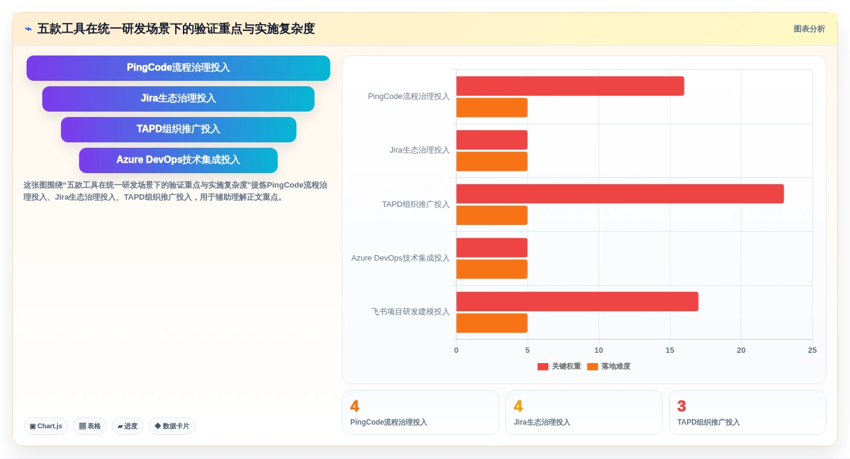
Task: Click the Azure DevOps技术集成投入 chart axis label
Action: coord(401,258)
